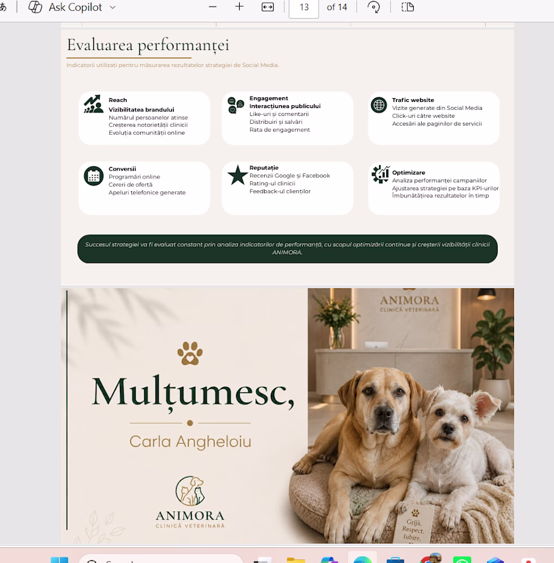Rotate the page with the rotate icon
The image size is (554, 563).
click(373, 7)
